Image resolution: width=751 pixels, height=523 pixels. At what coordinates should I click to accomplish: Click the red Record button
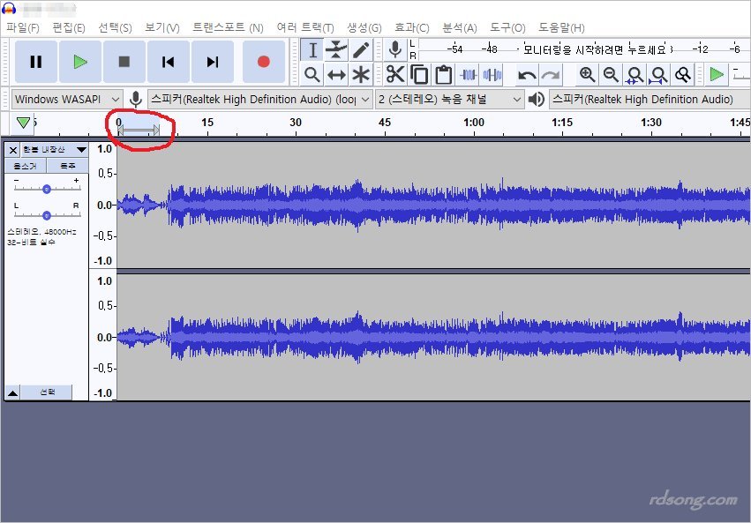pos(263,61)
